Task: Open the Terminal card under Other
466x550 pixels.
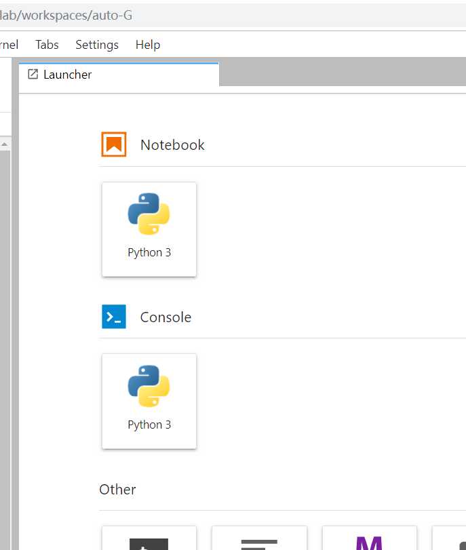Action: click(149, 538)
